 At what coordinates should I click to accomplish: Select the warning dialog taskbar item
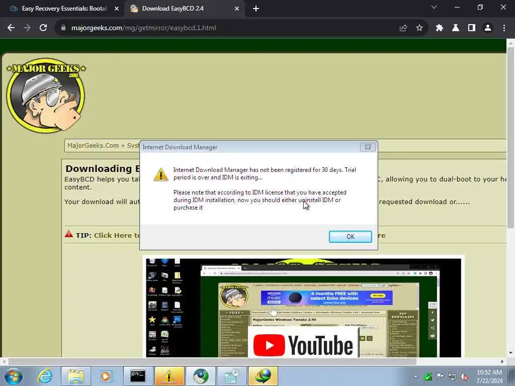[x=169, y=376]
